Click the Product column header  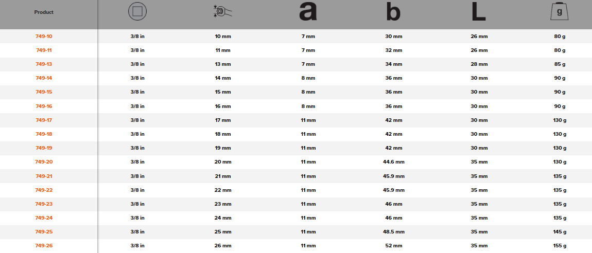tap(44, 12)
